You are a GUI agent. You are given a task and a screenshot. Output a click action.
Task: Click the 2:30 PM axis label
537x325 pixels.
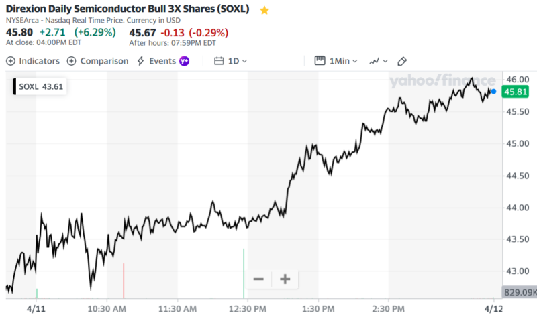click(389, 309)
